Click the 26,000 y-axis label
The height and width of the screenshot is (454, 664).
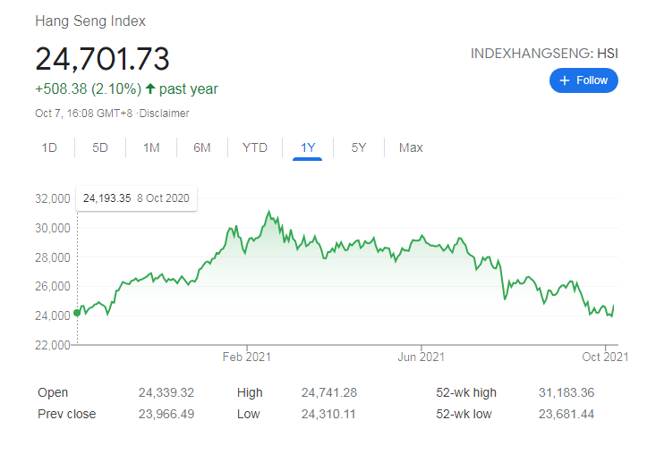click(53, 286)
